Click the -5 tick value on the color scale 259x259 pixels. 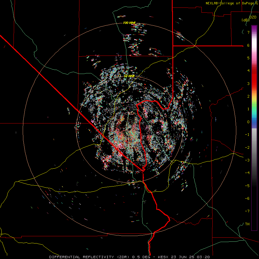(247, 186)
